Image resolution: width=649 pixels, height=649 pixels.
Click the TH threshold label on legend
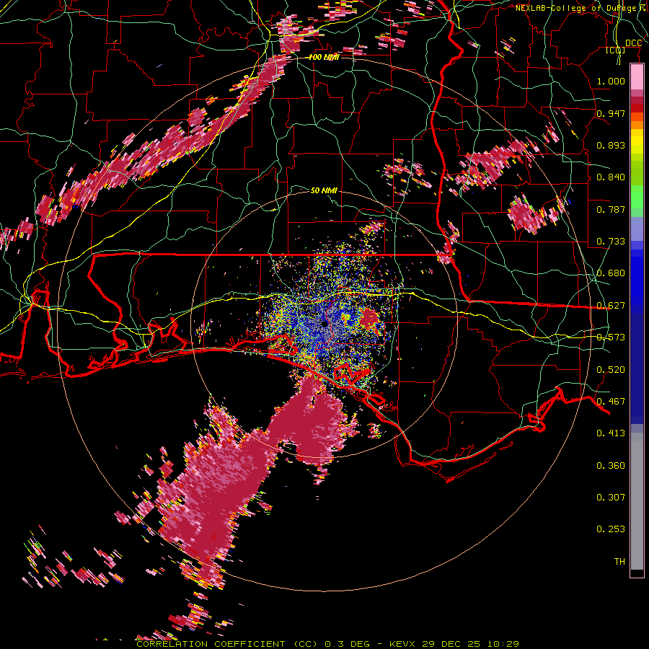click(x=619, y=562)
